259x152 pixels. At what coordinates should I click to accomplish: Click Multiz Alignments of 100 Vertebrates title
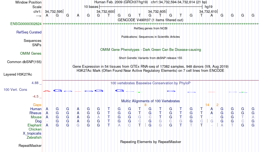pos(150,101)
